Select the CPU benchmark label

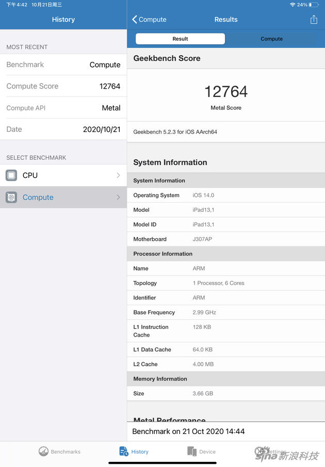(30, 175)
